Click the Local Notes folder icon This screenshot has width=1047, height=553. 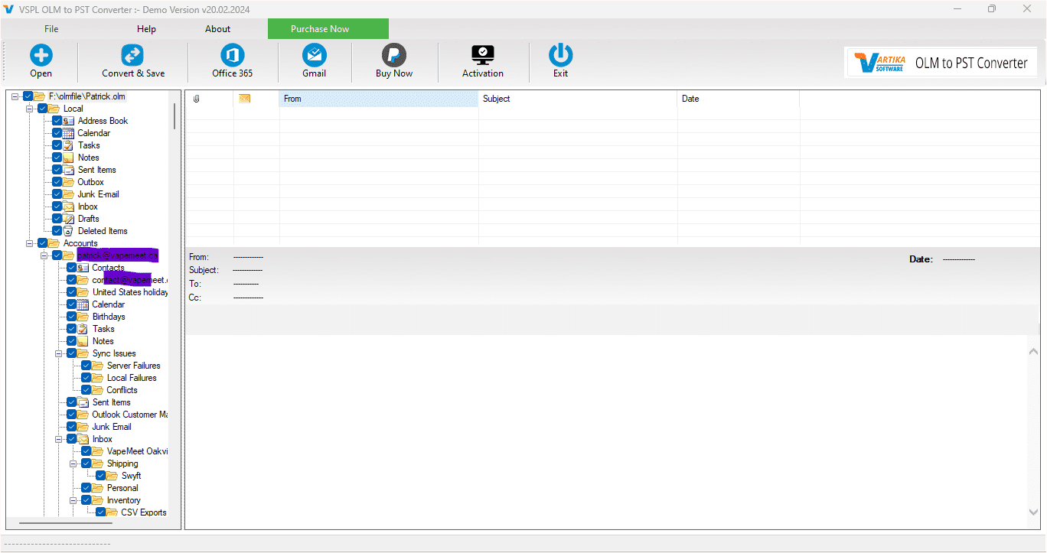pos(69,158)
